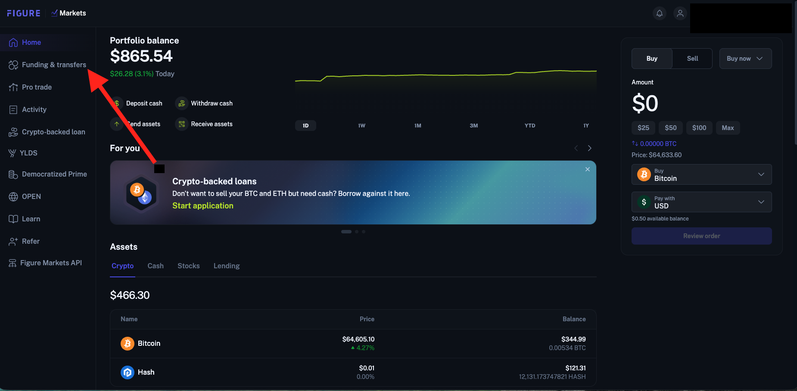Set chart range to 1D
Image resolution: width=797 pixels, height=391 pixels.
[x=305, y=126]
